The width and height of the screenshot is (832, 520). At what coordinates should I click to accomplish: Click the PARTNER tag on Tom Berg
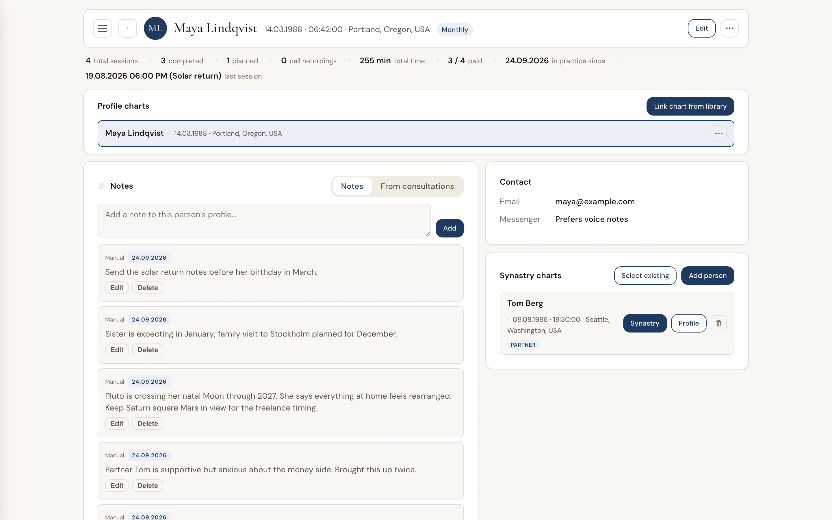click(523, 345)
